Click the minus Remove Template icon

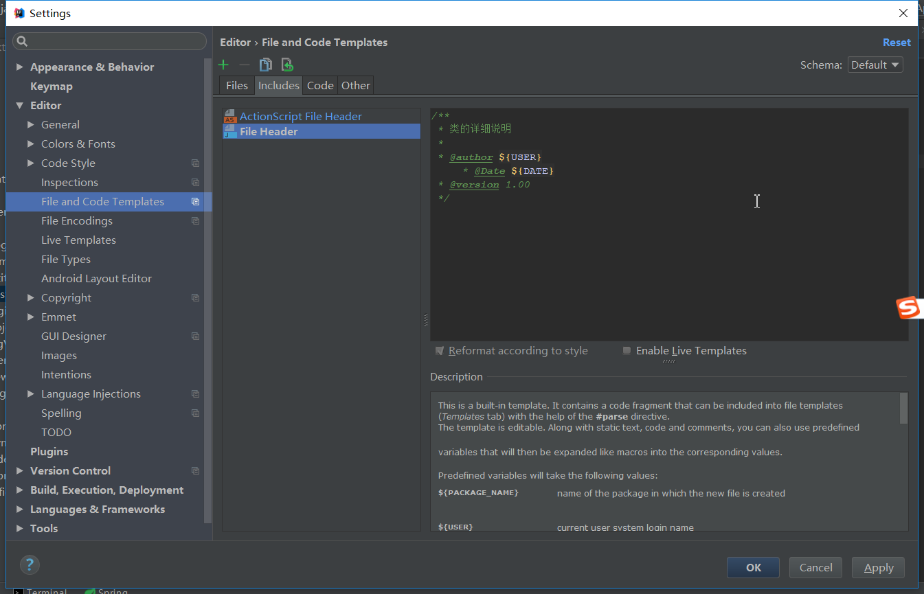coord(245,65)
